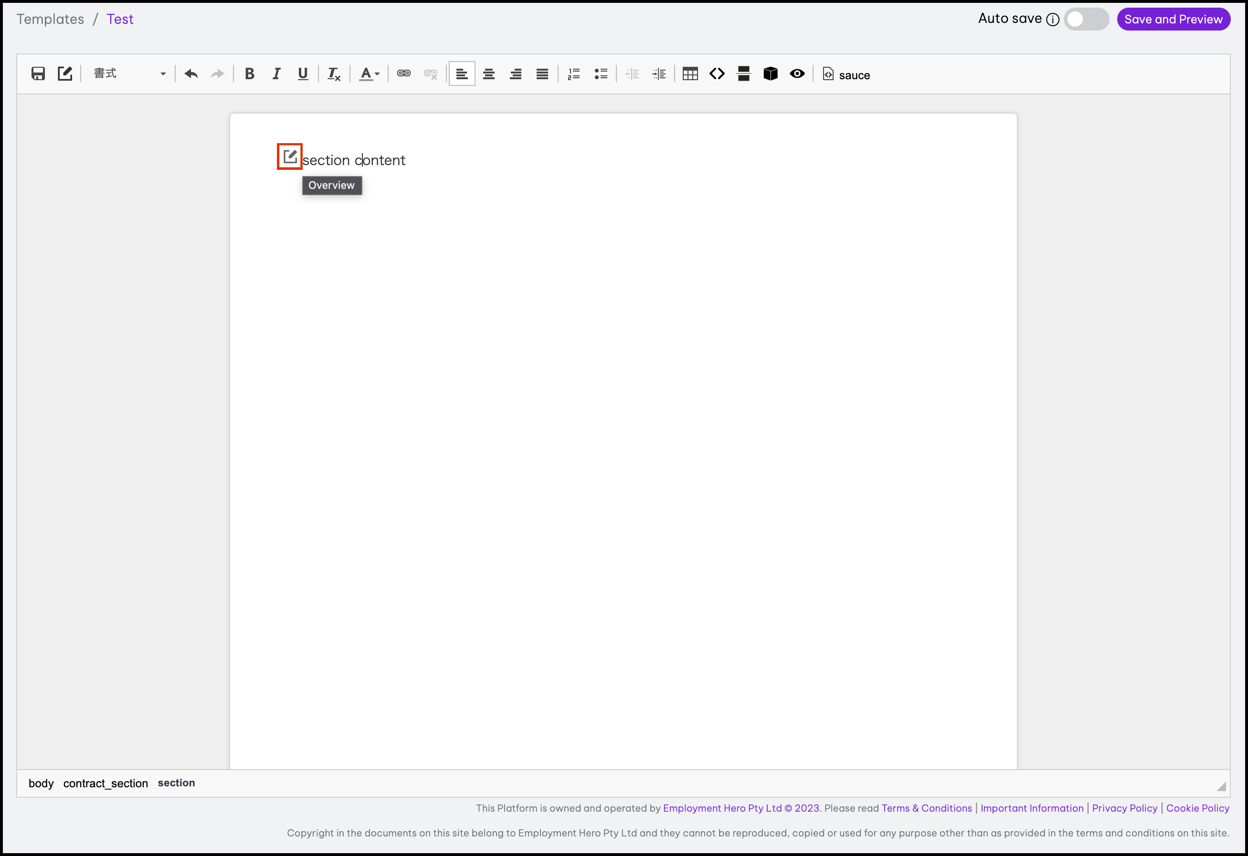Select the insert link icon
Viewport: 1248px width, 856px height.
pos(403,73)
